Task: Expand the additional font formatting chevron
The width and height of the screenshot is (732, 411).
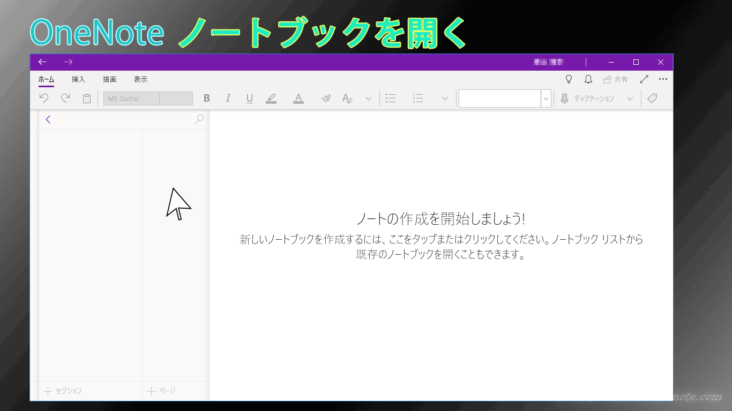Action: pyautogui.click(x=369, y=98)
